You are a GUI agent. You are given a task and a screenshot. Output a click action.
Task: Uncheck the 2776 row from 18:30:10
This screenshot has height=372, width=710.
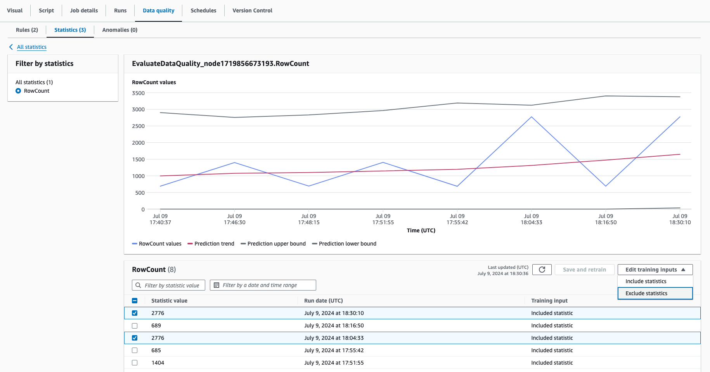(135, 313)
